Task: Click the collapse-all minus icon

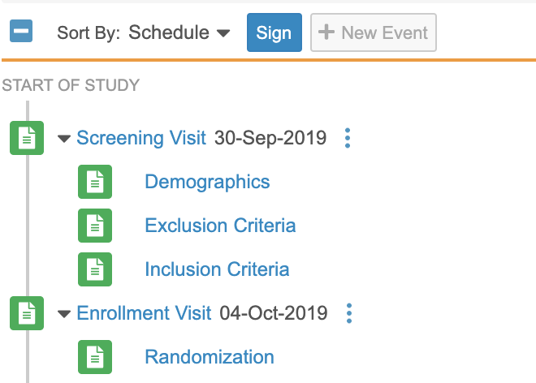Action: [x=21, y=32]
